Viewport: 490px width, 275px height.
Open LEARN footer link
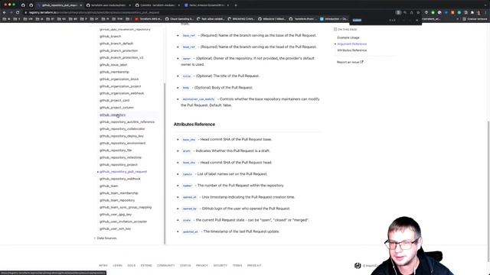117,266
